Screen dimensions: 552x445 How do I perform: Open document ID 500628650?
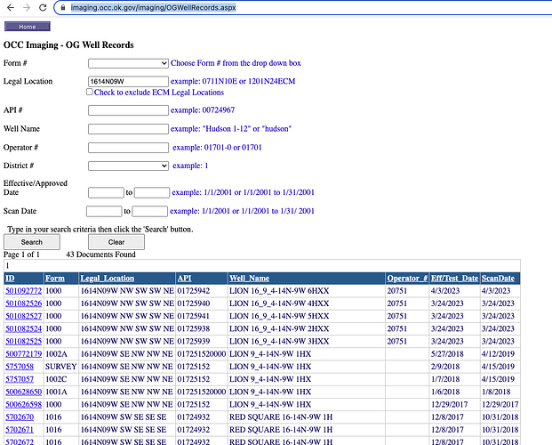tap(24, 392)
